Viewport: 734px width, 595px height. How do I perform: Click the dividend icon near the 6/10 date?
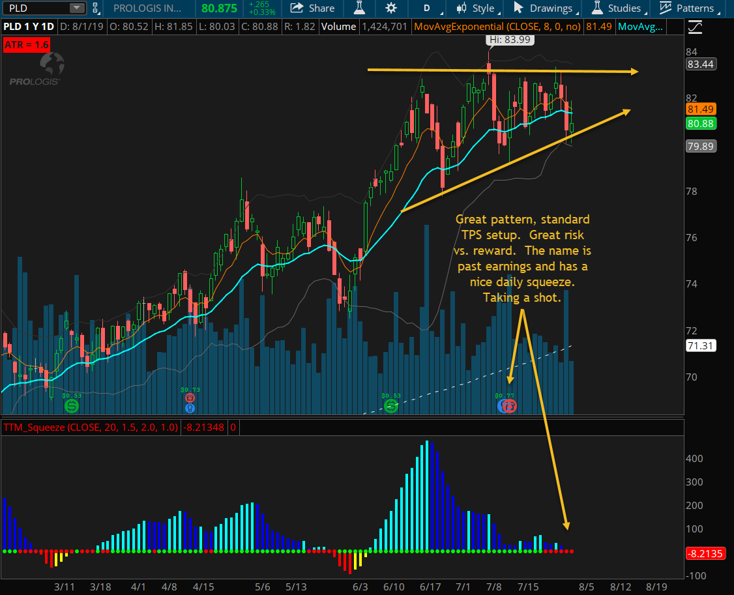tap(391, 405)
